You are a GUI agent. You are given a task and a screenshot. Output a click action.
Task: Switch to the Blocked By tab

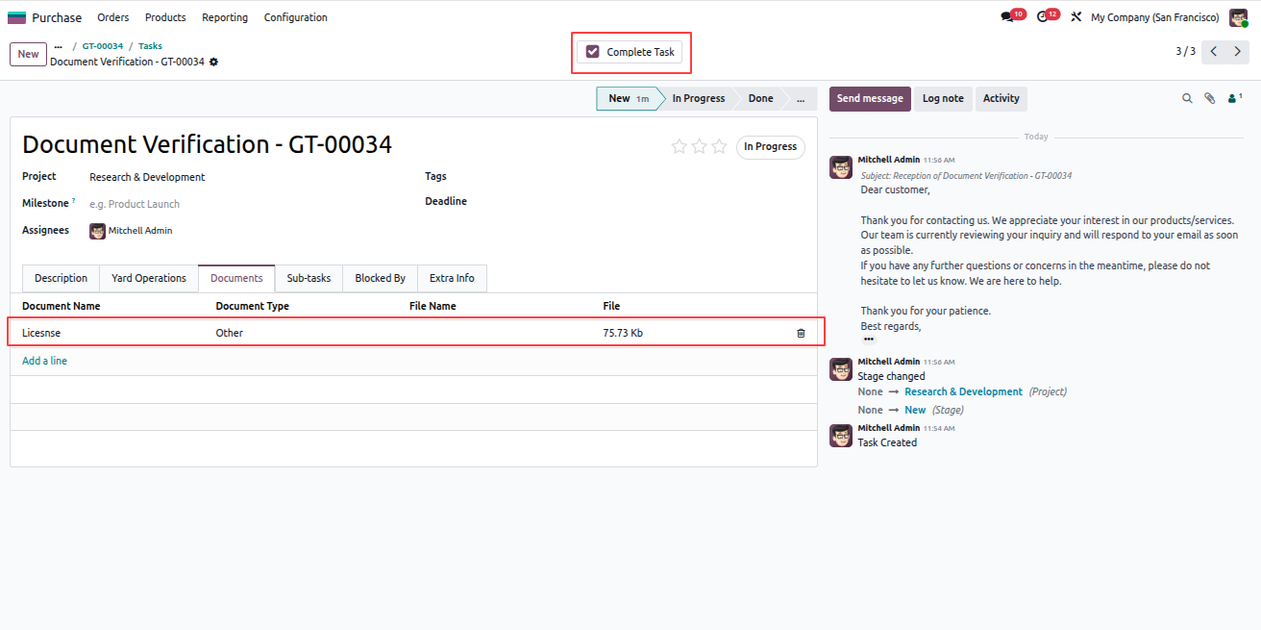(x=380, y=278)
